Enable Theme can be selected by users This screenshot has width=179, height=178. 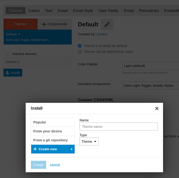pyautogui.click(x=80, y=52)
